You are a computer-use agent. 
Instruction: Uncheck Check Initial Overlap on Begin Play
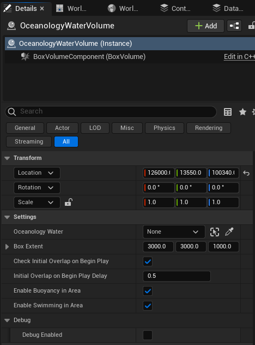pos(148,261)
